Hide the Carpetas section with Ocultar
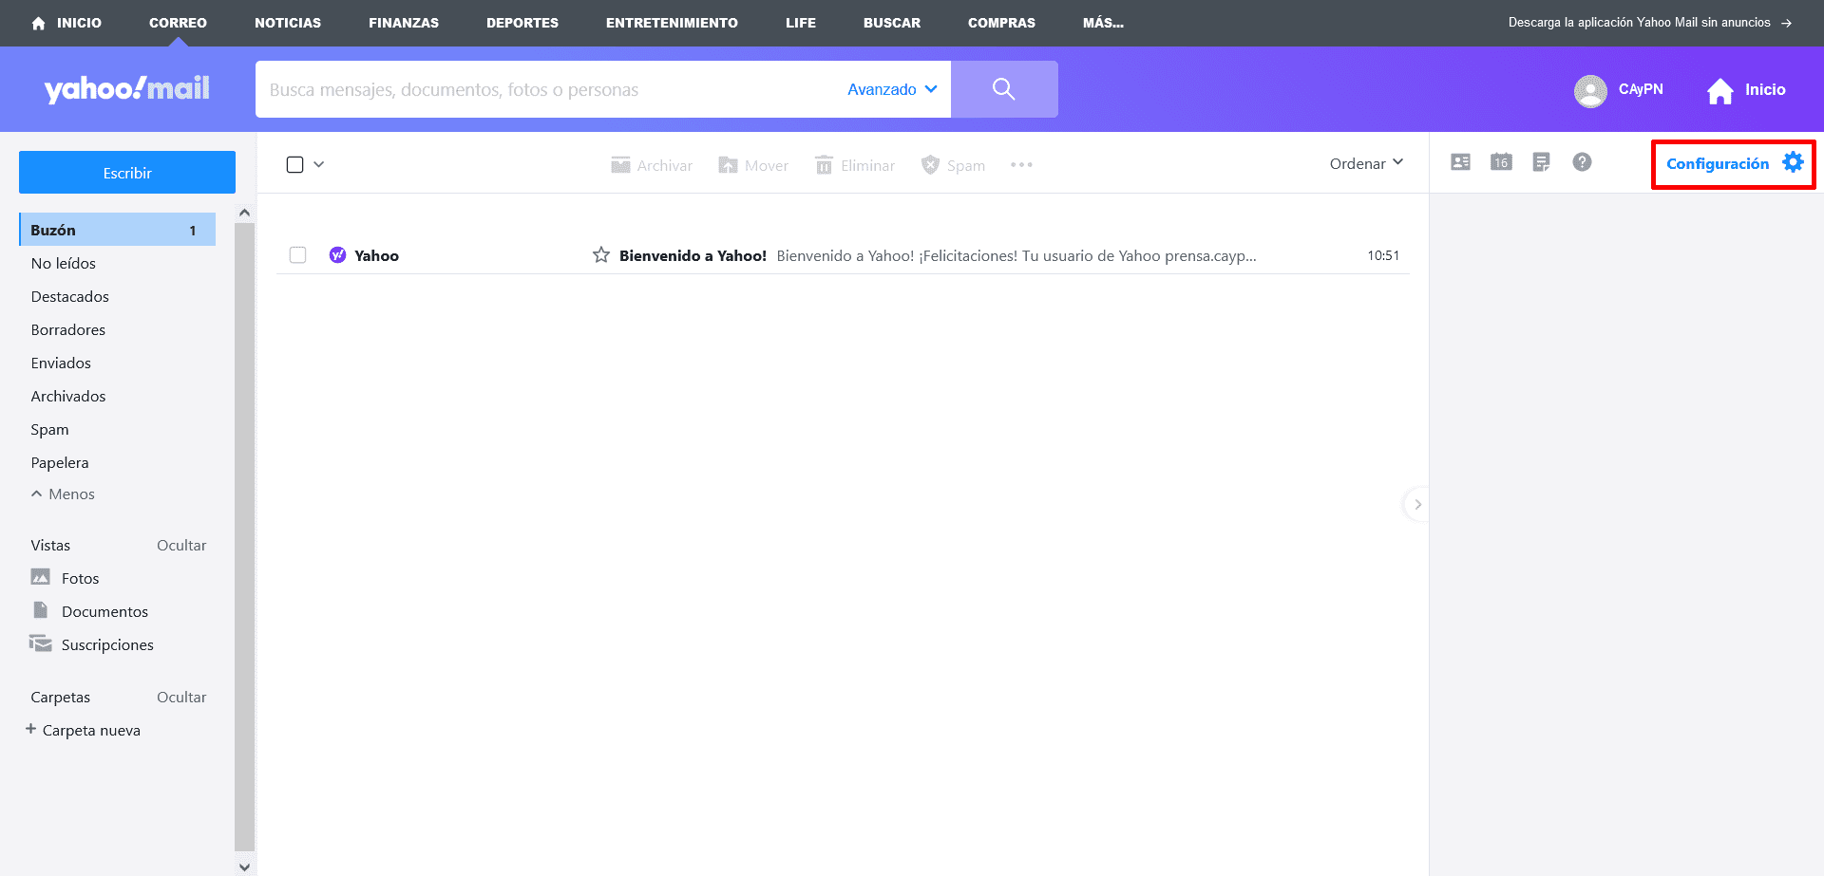 pos(181,697)
